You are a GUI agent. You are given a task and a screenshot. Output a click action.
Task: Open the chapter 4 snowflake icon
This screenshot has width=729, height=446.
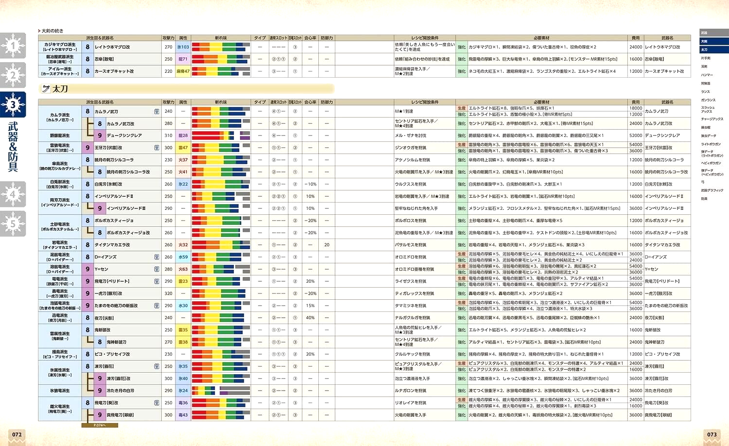[13, 194]
